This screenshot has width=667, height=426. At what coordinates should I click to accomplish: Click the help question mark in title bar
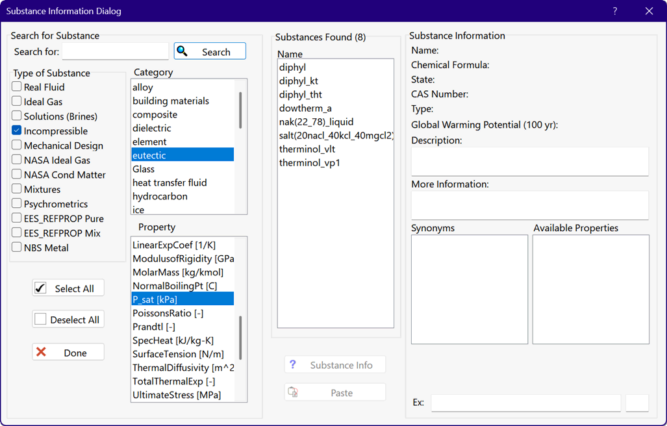(x=615, y=11)
